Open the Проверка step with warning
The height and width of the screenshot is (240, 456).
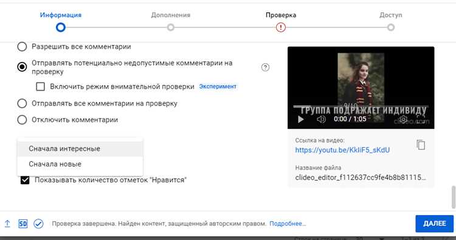281,15
